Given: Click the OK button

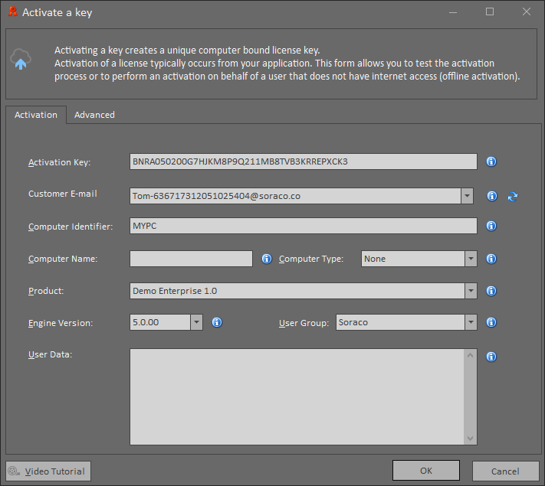Looking at the screenshot, I should click(426, 471).
